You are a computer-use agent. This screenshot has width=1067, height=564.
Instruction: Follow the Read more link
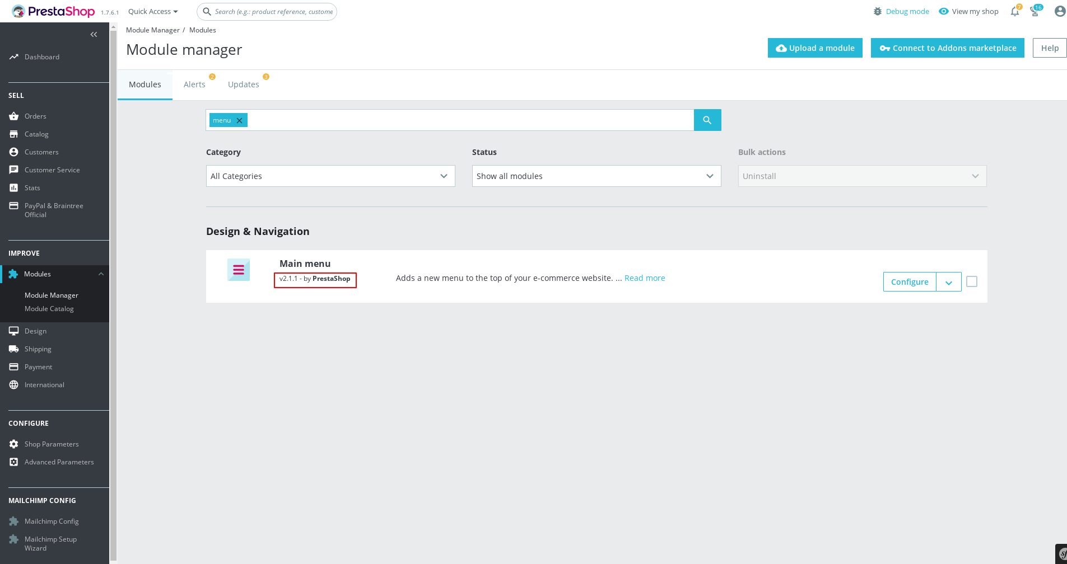click(644, 278)
